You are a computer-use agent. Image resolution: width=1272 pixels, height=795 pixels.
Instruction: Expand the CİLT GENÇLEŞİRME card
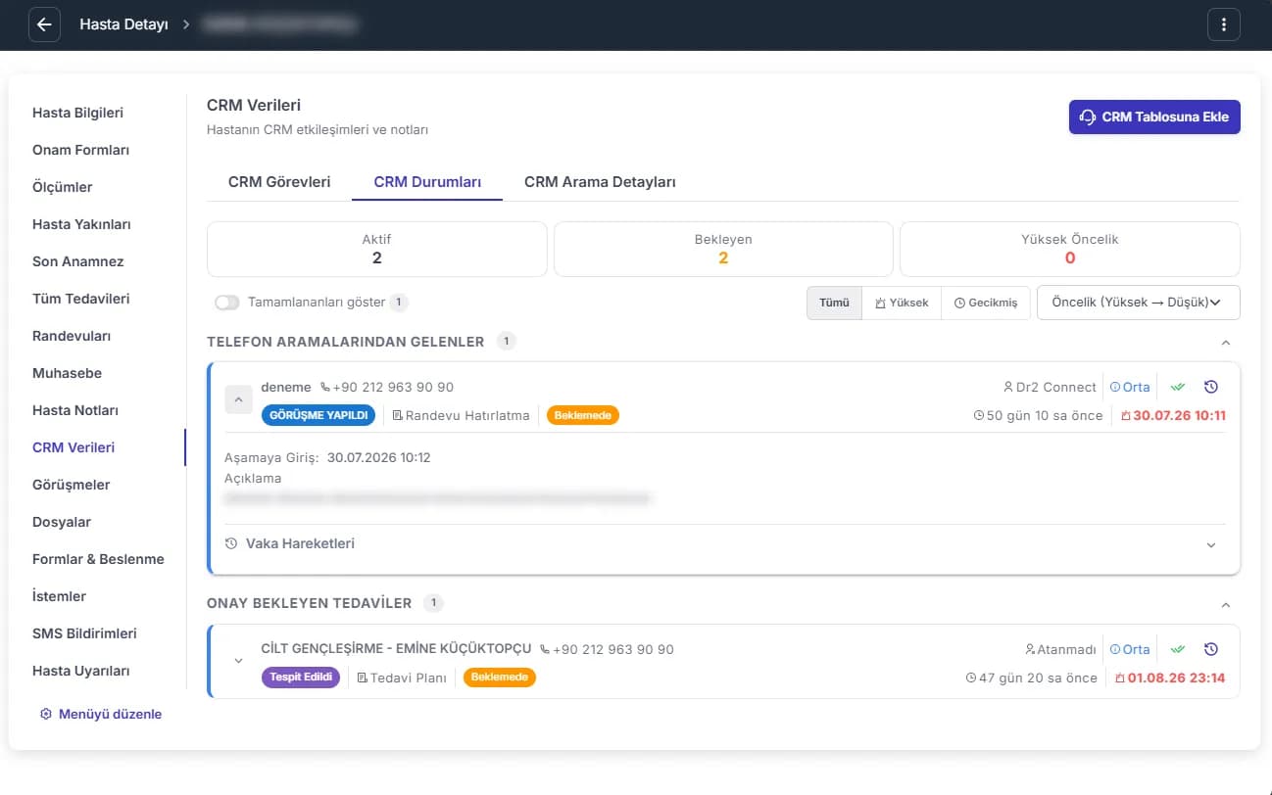(238, 661)
